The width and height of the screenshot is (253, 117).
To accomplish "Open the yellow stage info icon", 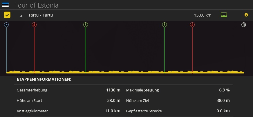I will pyautogui.click(x=246, y=15).
